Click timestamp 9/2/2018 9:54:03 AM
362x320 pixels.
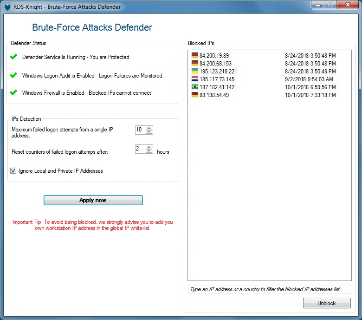click(309, 79)
